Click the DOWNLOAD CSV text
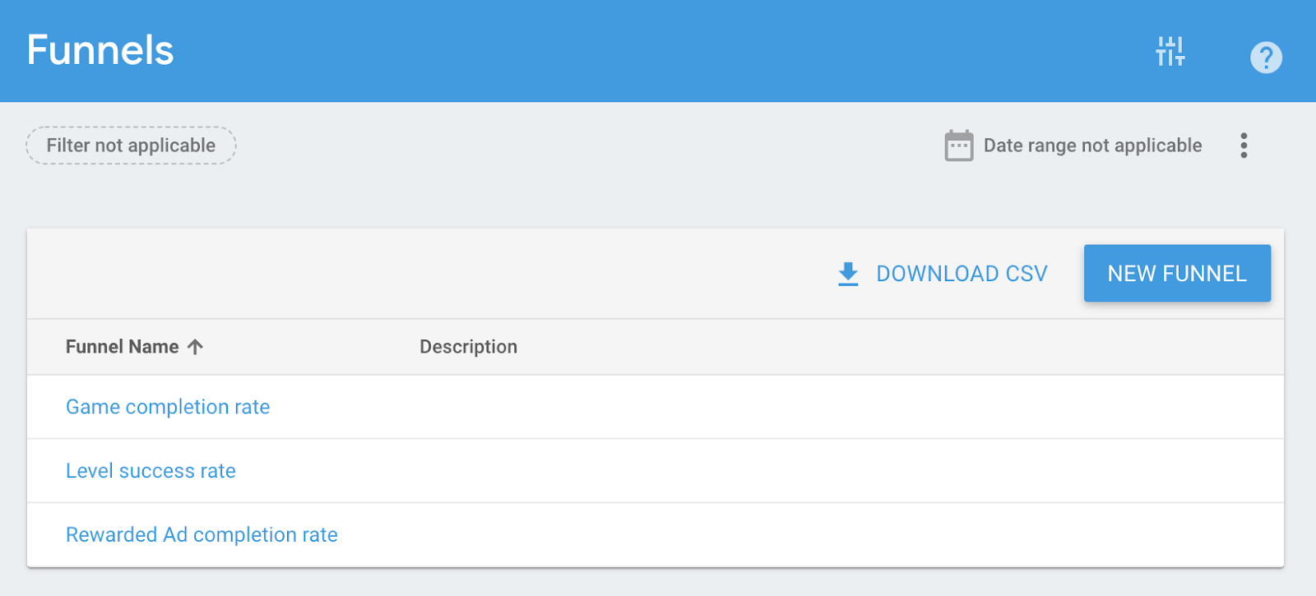Screen dimensions: 1316x596 (962, 274)
